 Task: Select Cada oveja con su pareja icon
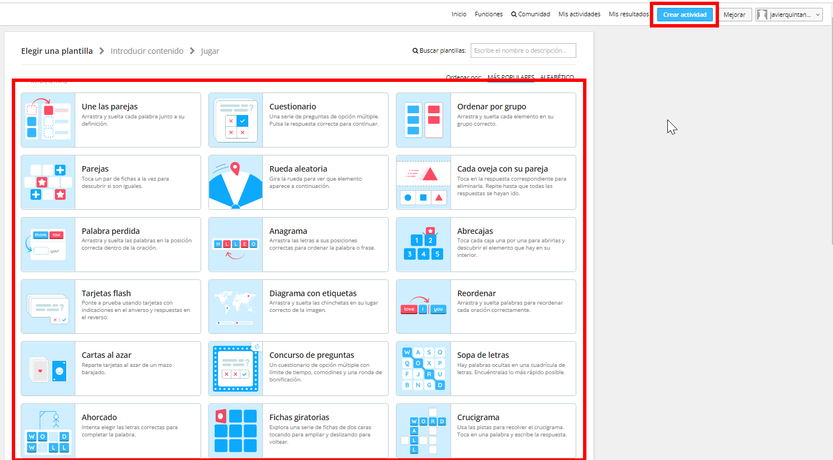[x=424, y=182]
